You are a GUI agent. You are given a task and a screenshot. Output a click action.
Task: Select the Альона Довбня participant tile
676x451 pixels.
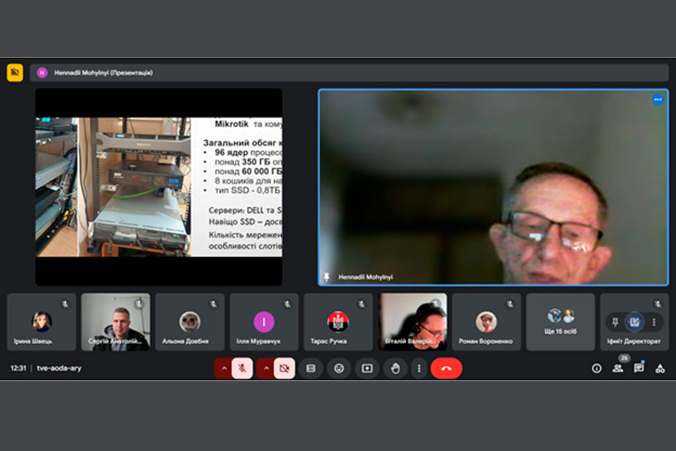[190, 322]
